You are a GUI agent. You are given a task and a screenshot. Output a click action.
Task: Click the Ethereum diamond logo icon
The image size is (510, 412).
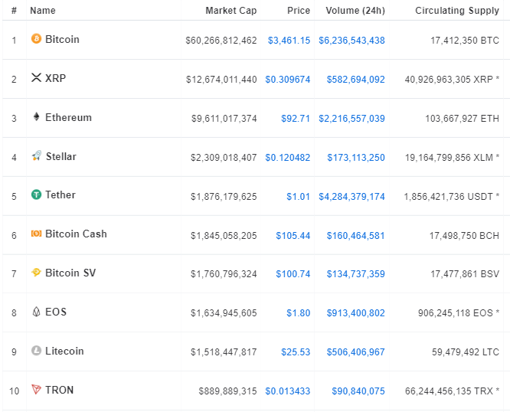[36, 117]
